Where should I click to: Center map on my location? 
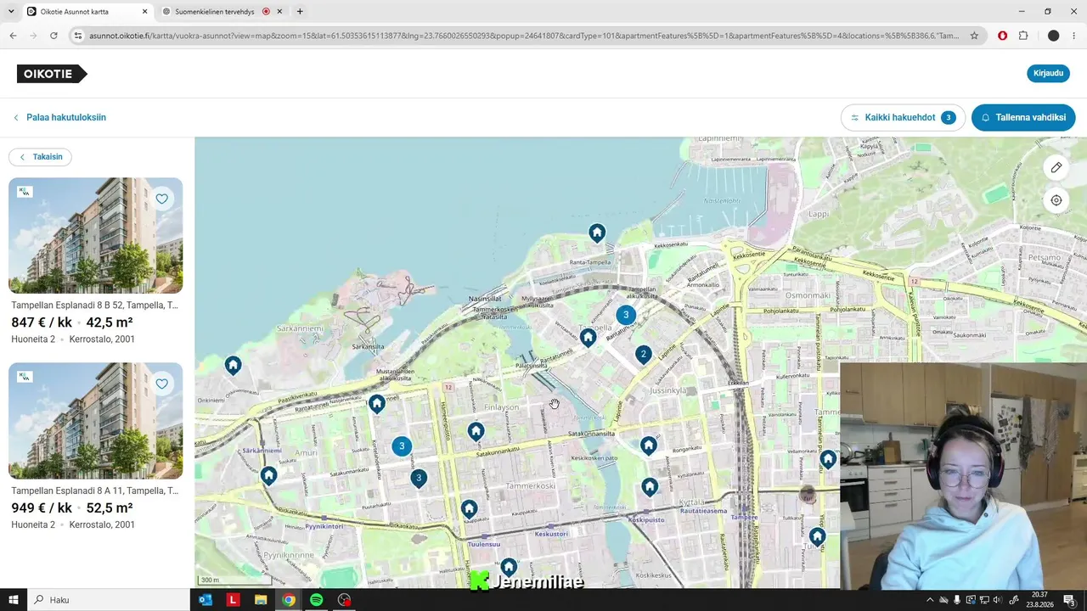pyautogui.click(x=1056, y=200)
